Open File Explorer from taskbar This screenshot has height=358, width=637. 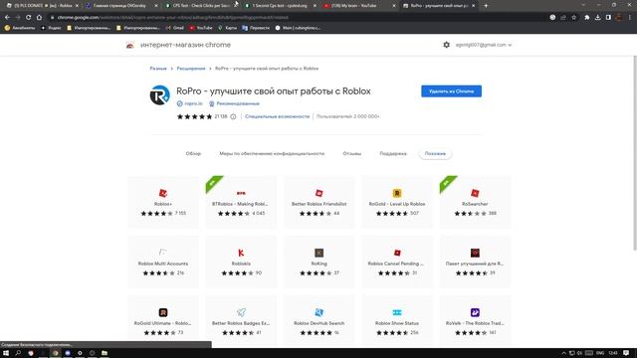coord(105,353)
